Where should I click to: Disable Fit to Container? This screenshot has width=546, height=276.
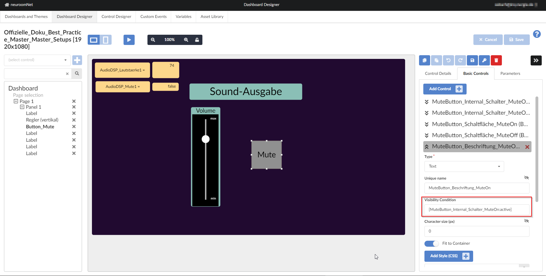pos(431,244)
